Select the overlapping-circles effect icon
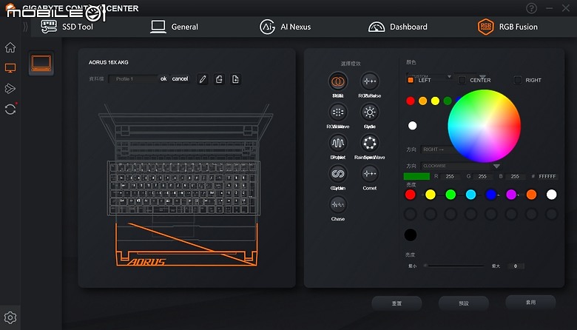577x330 pixels. pyautogui.click(x=338, y=81)
